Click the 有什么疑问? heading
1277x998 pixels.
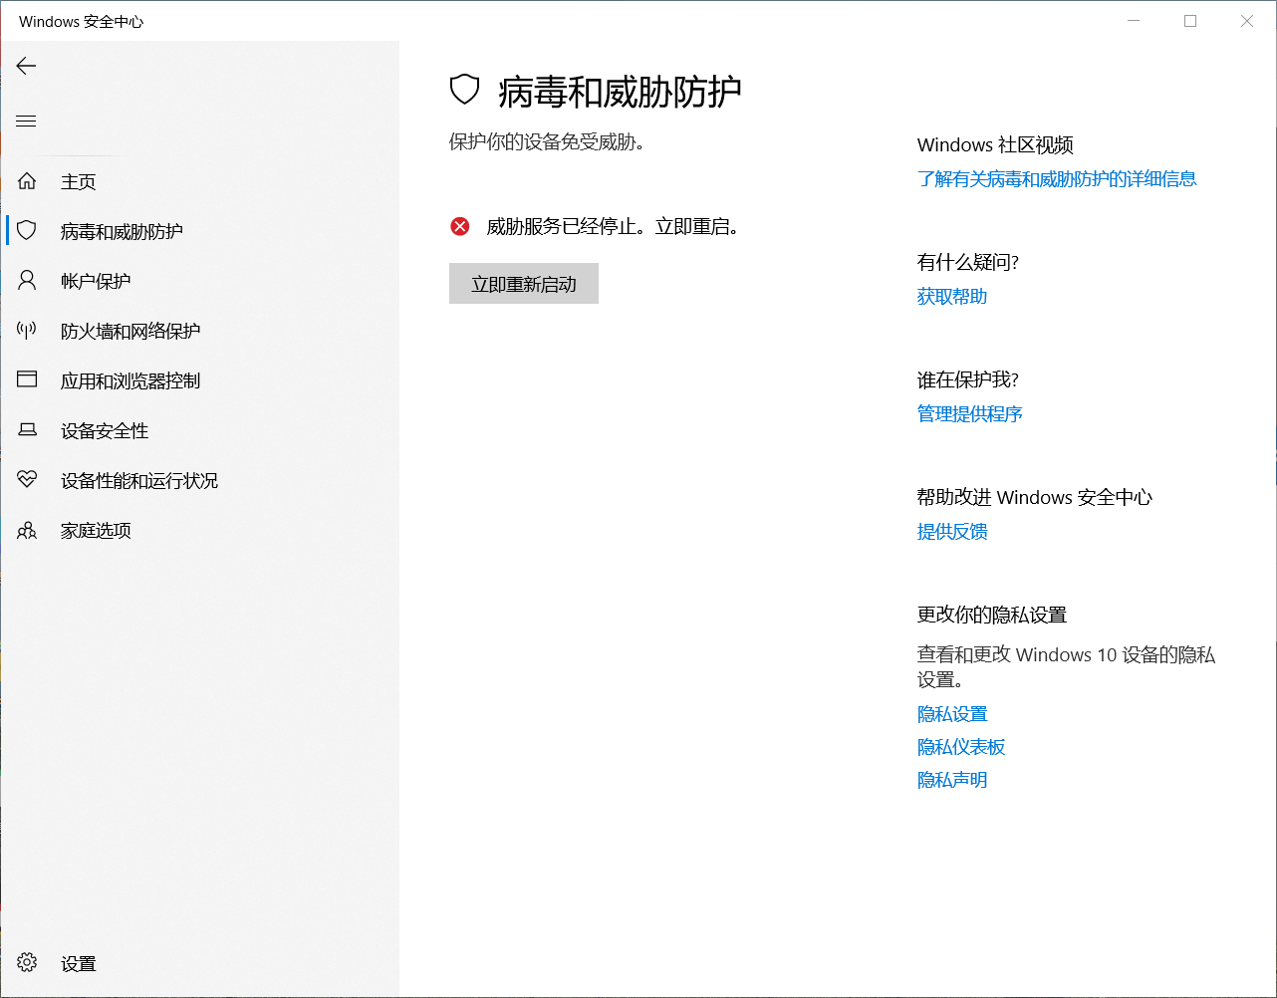pyautogui.click(x=968, y=263)
